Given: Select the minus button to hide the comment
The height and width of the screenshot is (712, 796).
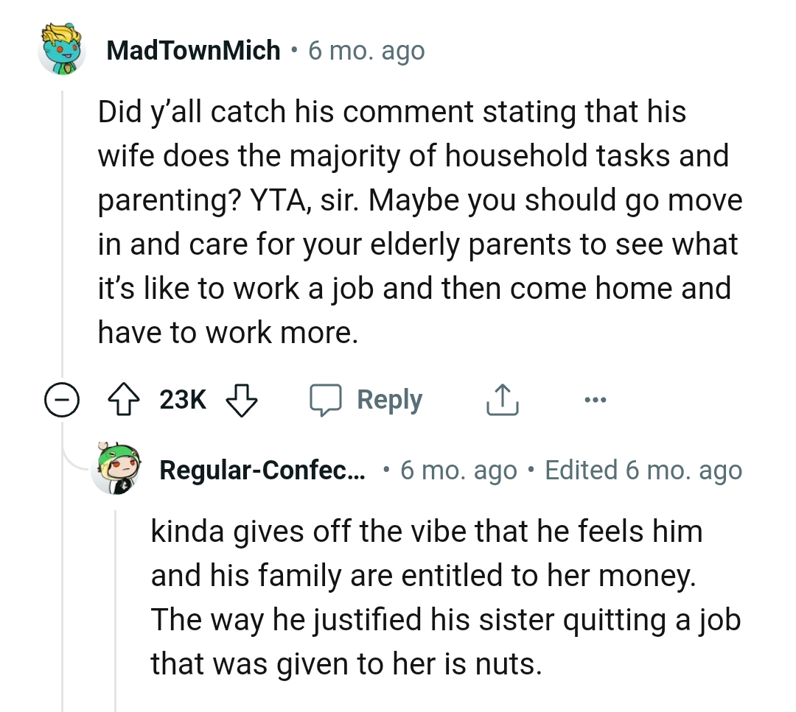Looking at the screenshot, I should click(x=63, y=399).
